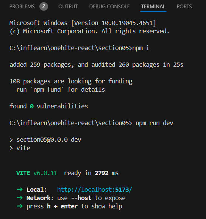The image size is (206, 219).
Task: Switch to the OUTPUT tab
Action: pyautogui.click(x=68, y=6)
